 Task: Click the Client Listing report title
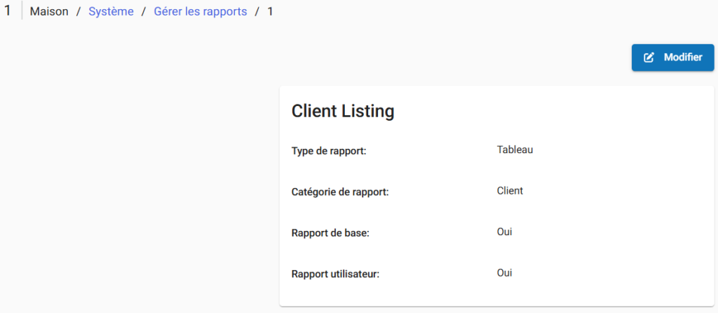342,111
